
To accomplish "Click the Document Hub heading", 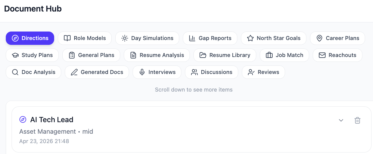I will click(x=33, y=9).
